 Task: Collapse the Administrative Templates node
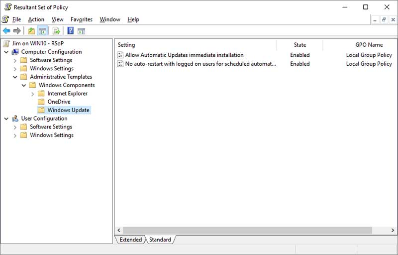click(15, 77)
